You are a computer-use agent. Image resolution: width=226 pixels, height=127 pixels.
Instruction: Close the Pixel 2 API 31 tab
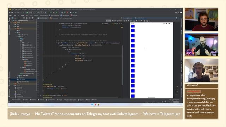(x=145, y=18)
